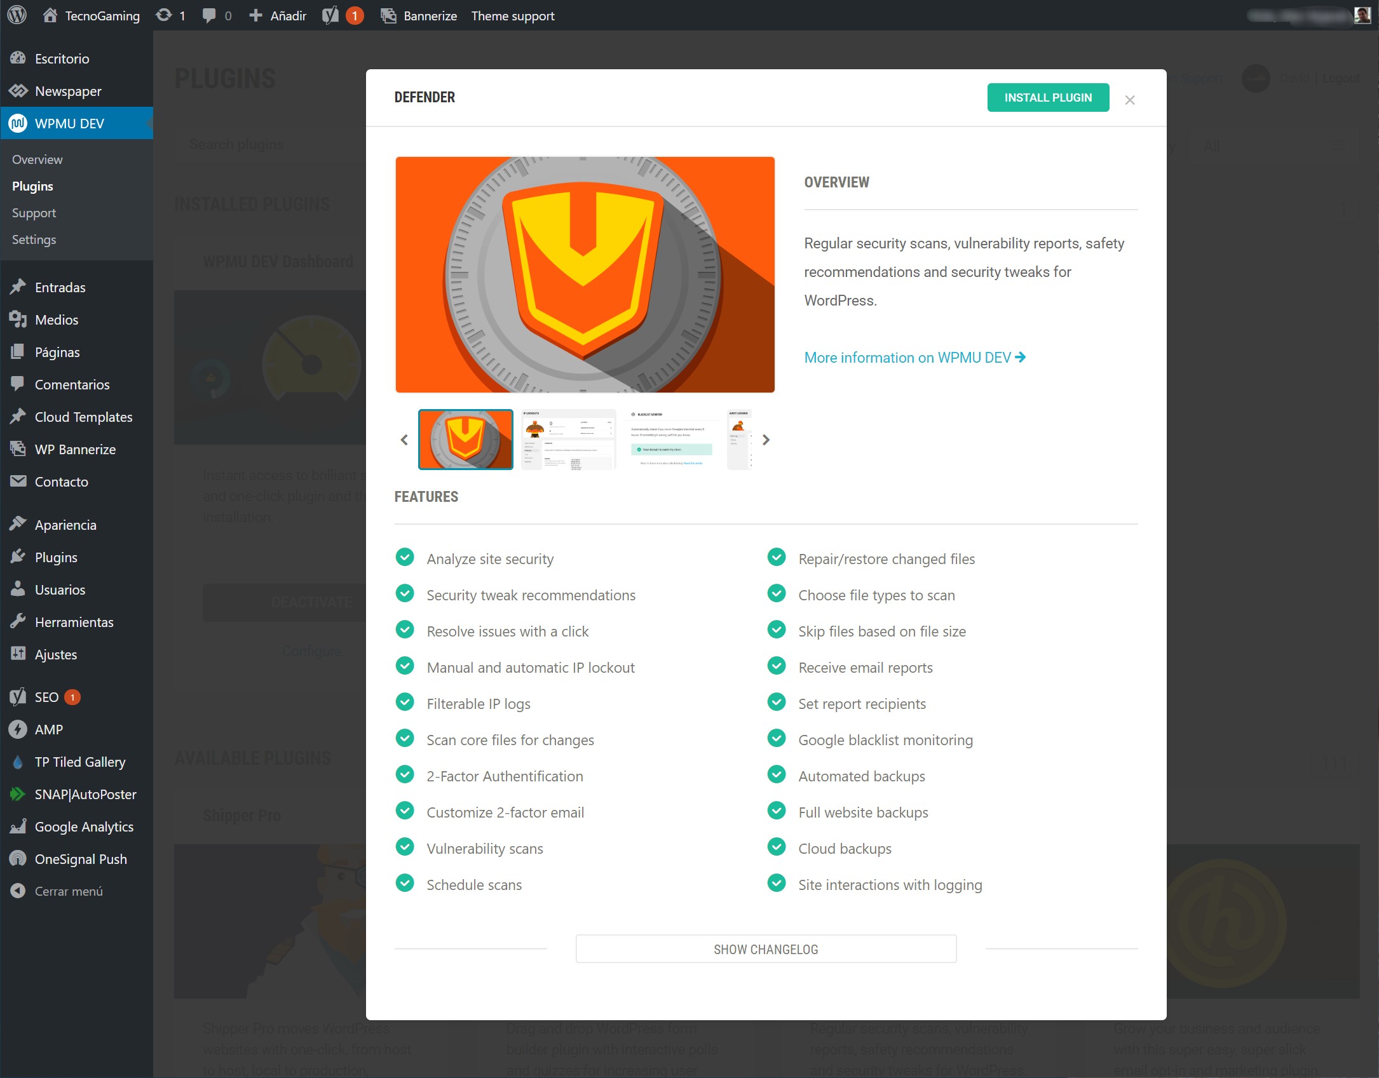The height and width of the screenshot is (1078, 1379).
Task: Open AMP menu
Action: tap(76, 729)
